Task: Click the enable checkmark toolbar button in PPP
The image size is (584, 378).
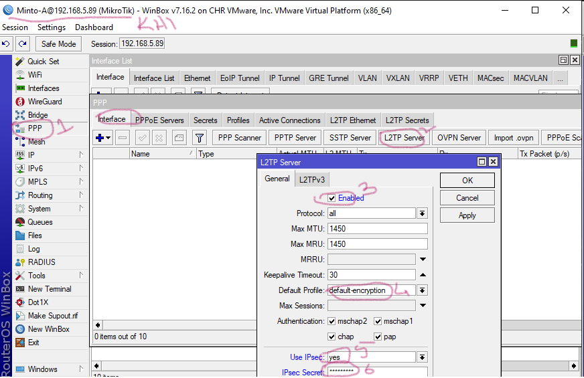Action: (142, 138)
